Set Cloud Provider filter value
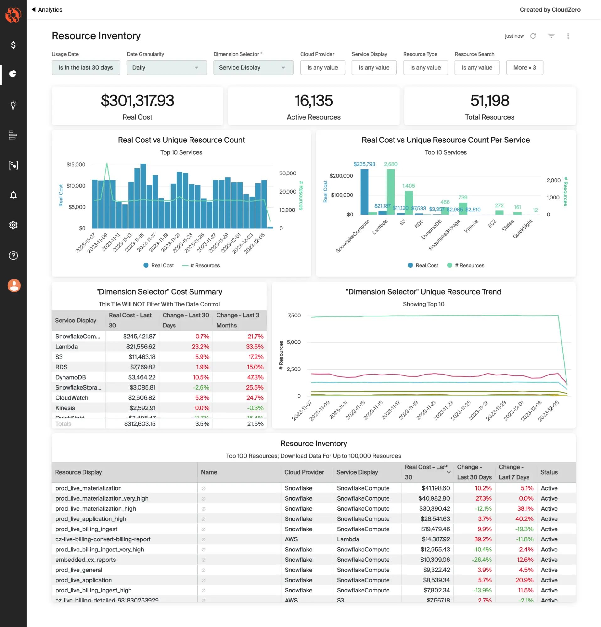This screenshot has height=627, width=601. pyautogui.click(x=322, y=67)
